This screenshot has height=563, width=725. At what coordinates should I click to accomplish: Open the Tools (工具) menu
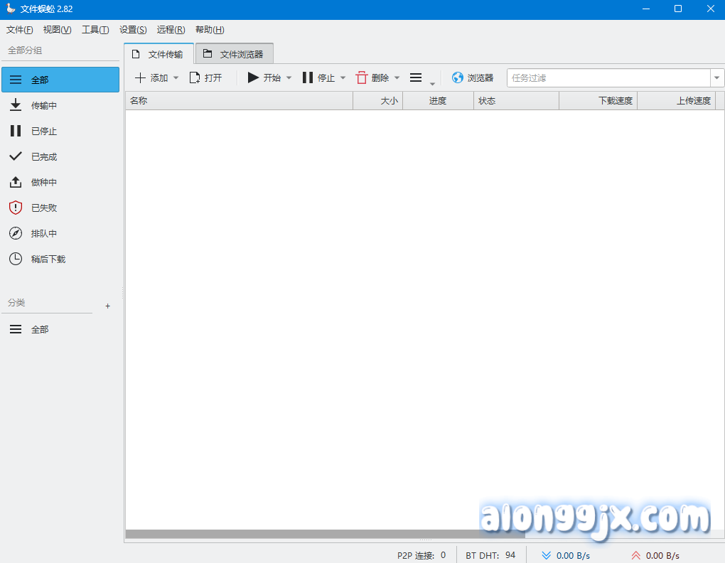pyautogui.click(x=95, y=30)
